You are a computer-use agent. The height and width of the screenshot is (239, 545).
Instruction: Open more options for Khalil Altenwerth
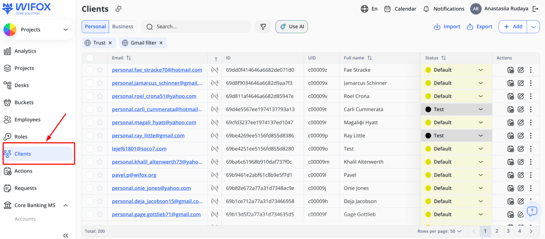pos(531,162)
